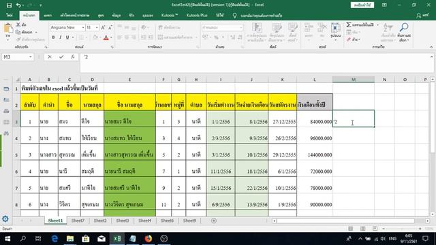
Task: Click the Undo arrow icon
Action: click(x=18, y=5)
